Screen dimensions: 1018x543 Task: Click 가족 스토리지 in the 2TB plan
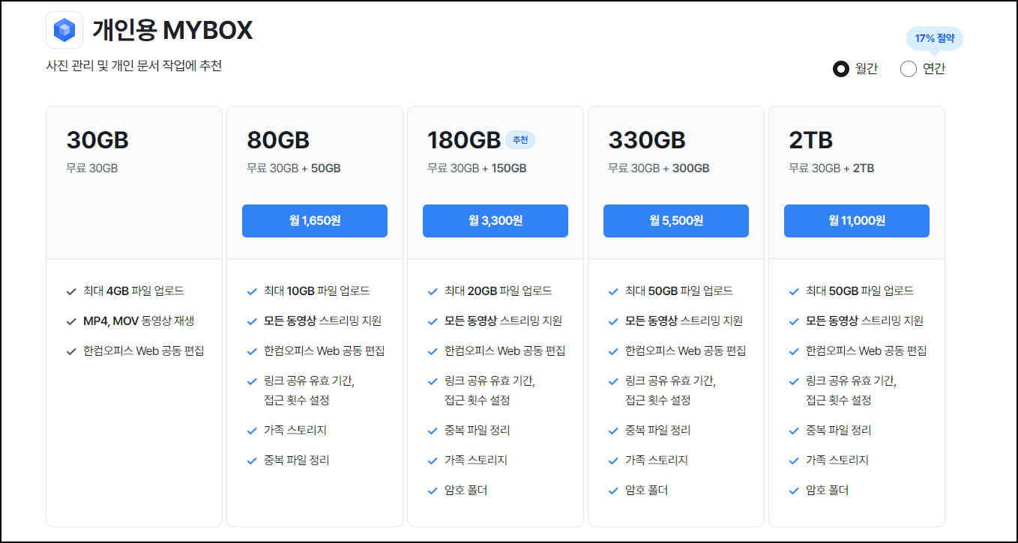click(837, 461)
